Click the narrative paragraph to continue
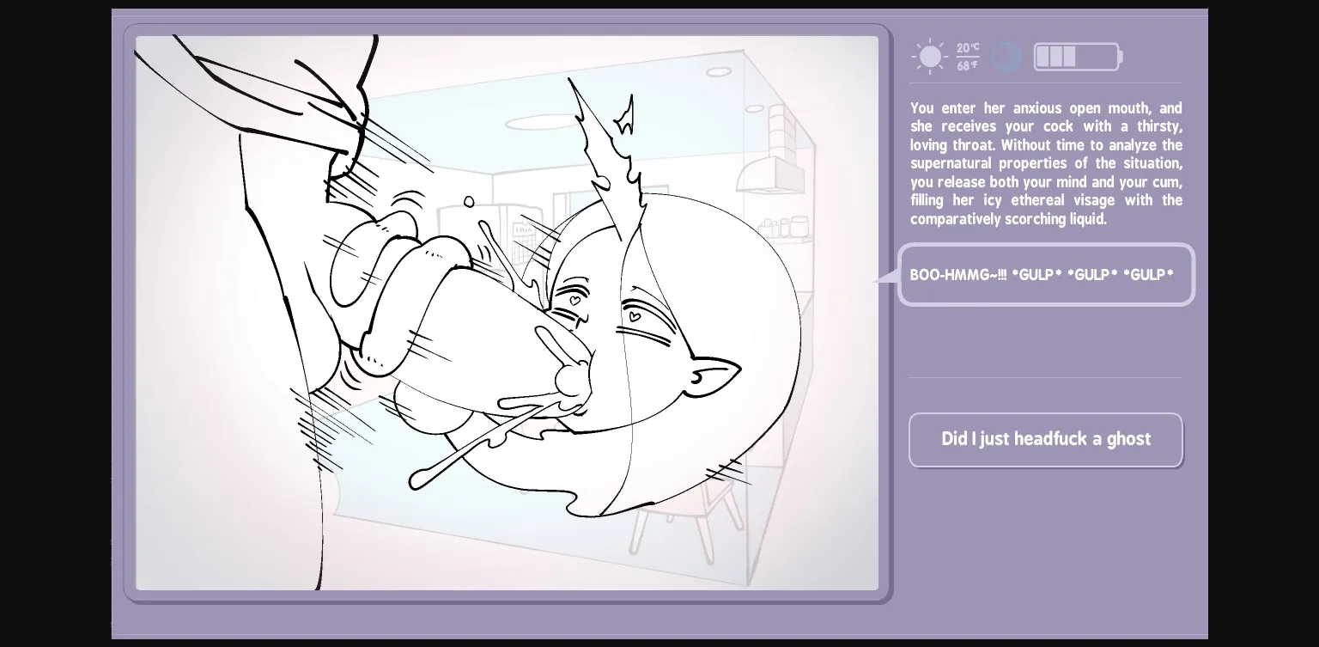 1046,163
